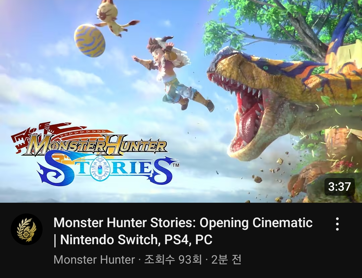This screenshot has width=362, height=278.
Task: Open the three-dot more options menu
Action: coord(337,224)
